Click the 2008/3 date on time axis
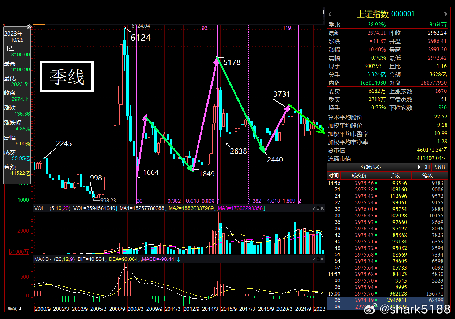 click(136, 309)
